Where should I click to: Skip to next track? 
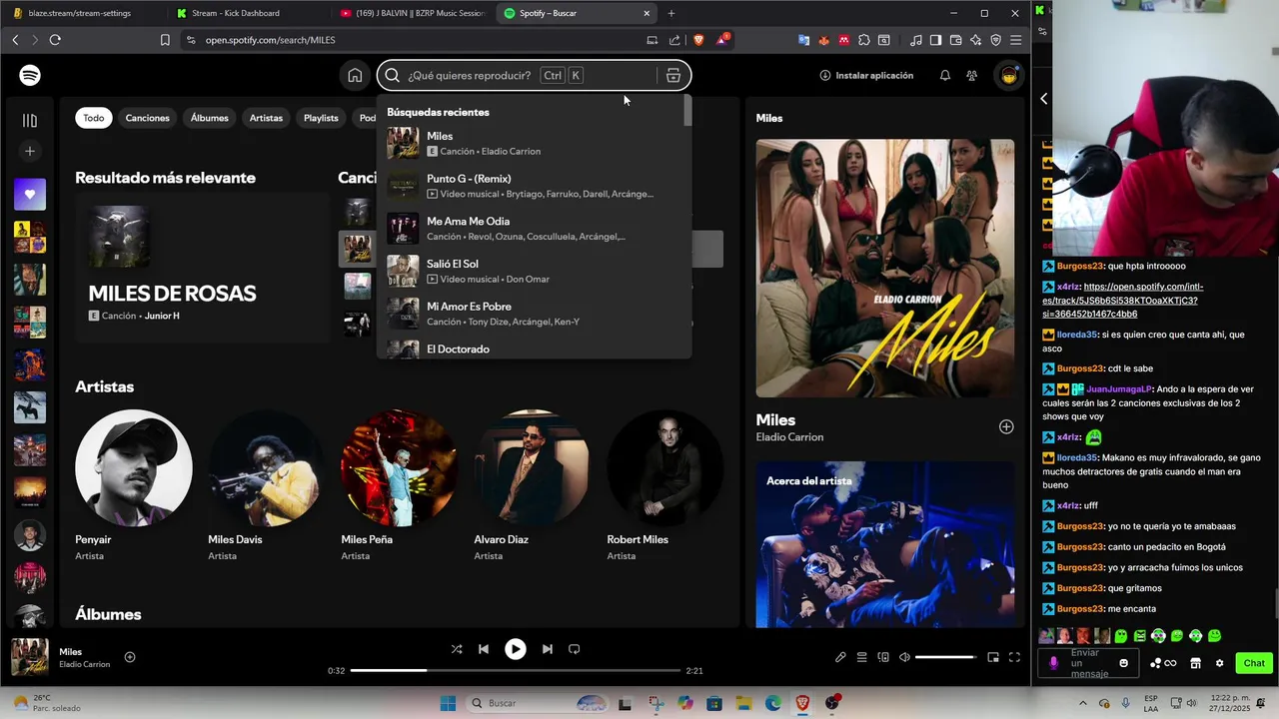click(548, 649)
